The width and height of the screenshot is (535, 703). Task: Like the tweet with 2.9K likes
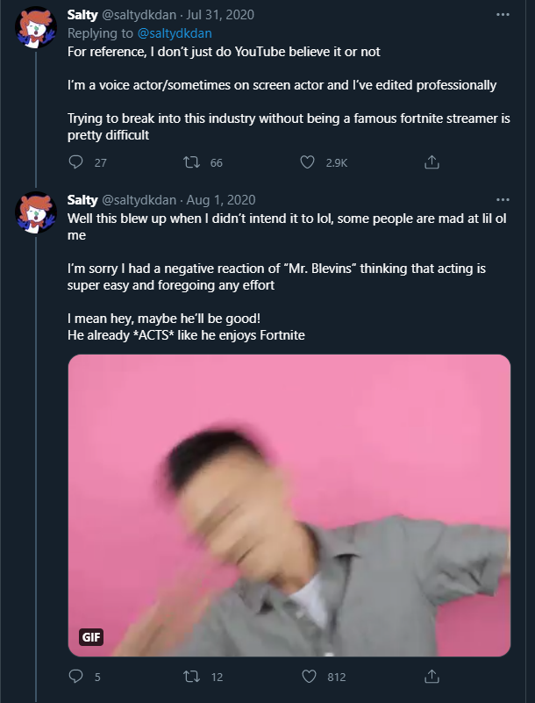(x=307, y=161)
